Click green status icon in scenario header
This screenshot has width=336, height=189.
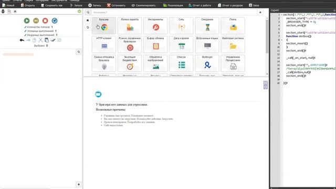79,12
